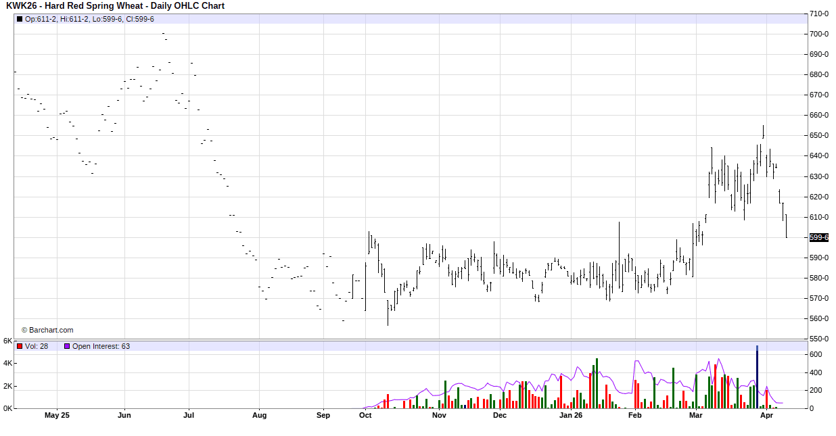This screenshot has height=436, width=836.
Task: Select the 'Oct' month label on the time axis
Action: pos(365,416)
